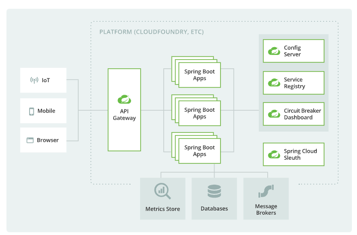
Task: Click the Config Server label
Action: [292, 51]
